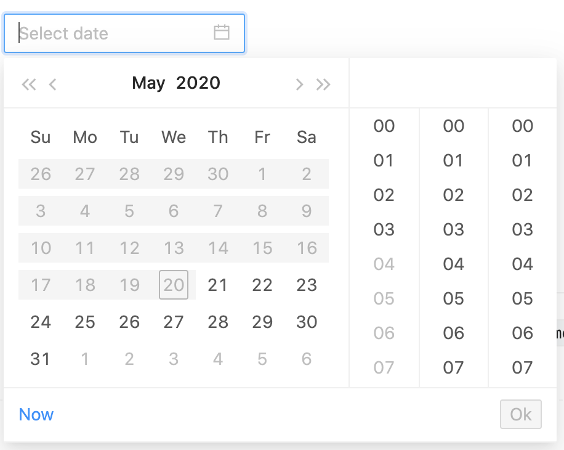Select day 21 in the calendar
The width and height of the screenshot is (564, 450).
[218, 285]
